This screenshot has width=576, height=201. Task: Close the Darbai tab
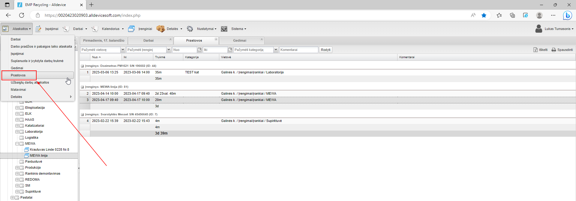click(170, 39)
